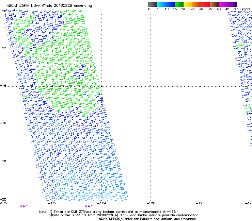Viewport: 252px width, 221px height.
Task: Click the purple 6:47 time label near -129
Action: [89, 206]
